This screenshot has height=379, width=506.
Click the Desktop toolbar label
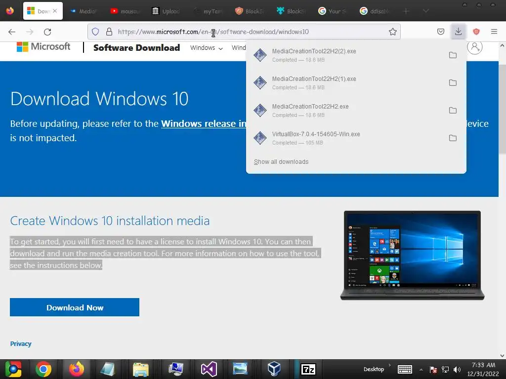click(374, 369)
